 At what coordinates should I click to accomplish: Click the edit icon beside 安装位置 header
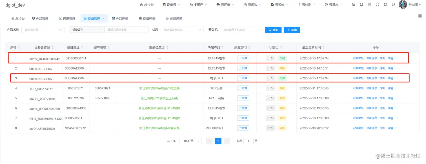point(163,48)
